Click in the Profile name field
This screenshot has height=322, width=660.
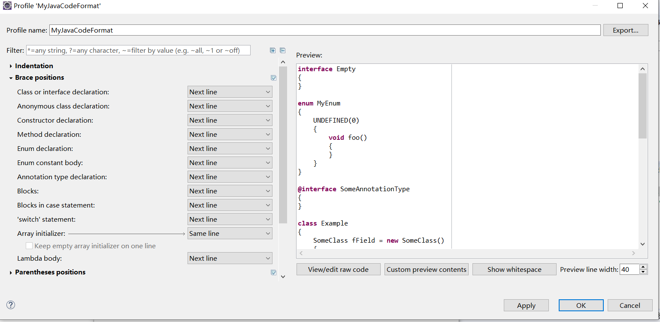point(325,30)
